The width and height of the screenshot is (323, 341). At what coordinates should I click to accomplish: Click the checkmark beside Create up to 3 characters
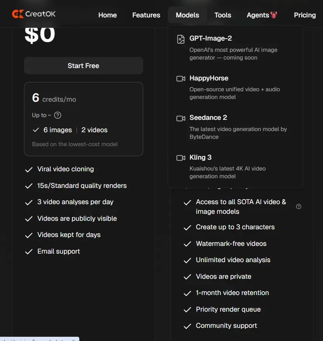pyautogui.click(x=187, y=228)
